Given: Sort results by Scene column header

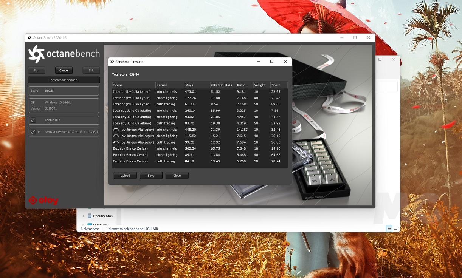Looking at the screenshot, I should [133, 85].
